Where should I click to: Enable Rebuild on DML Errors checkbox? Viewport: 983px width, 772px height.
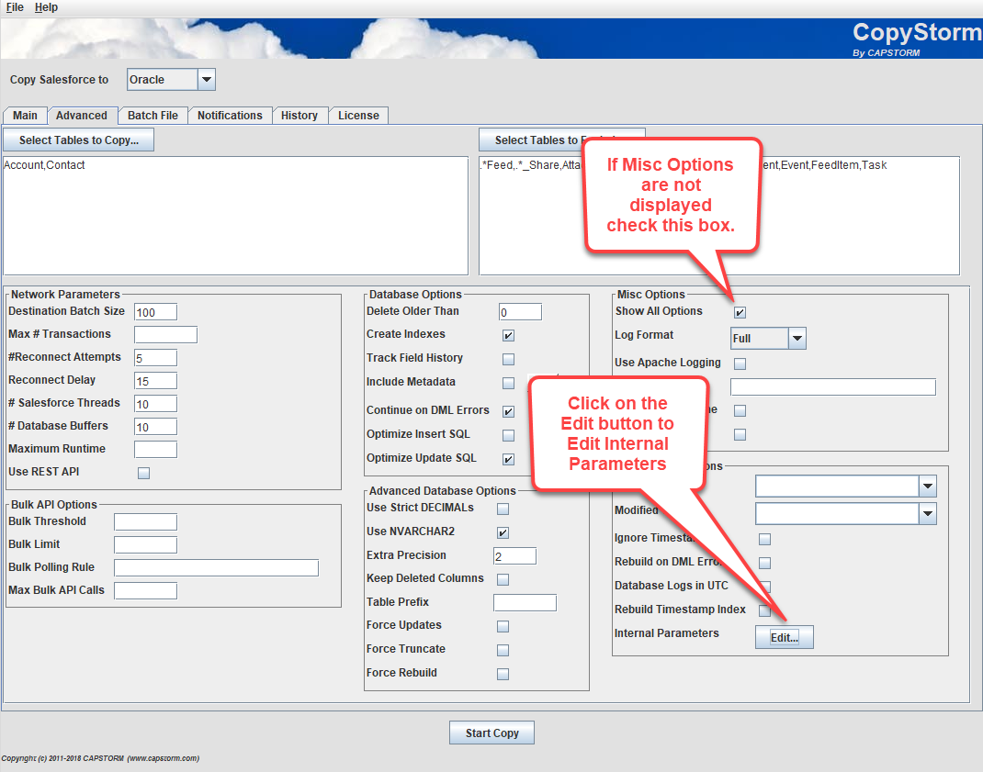(765, 563)
